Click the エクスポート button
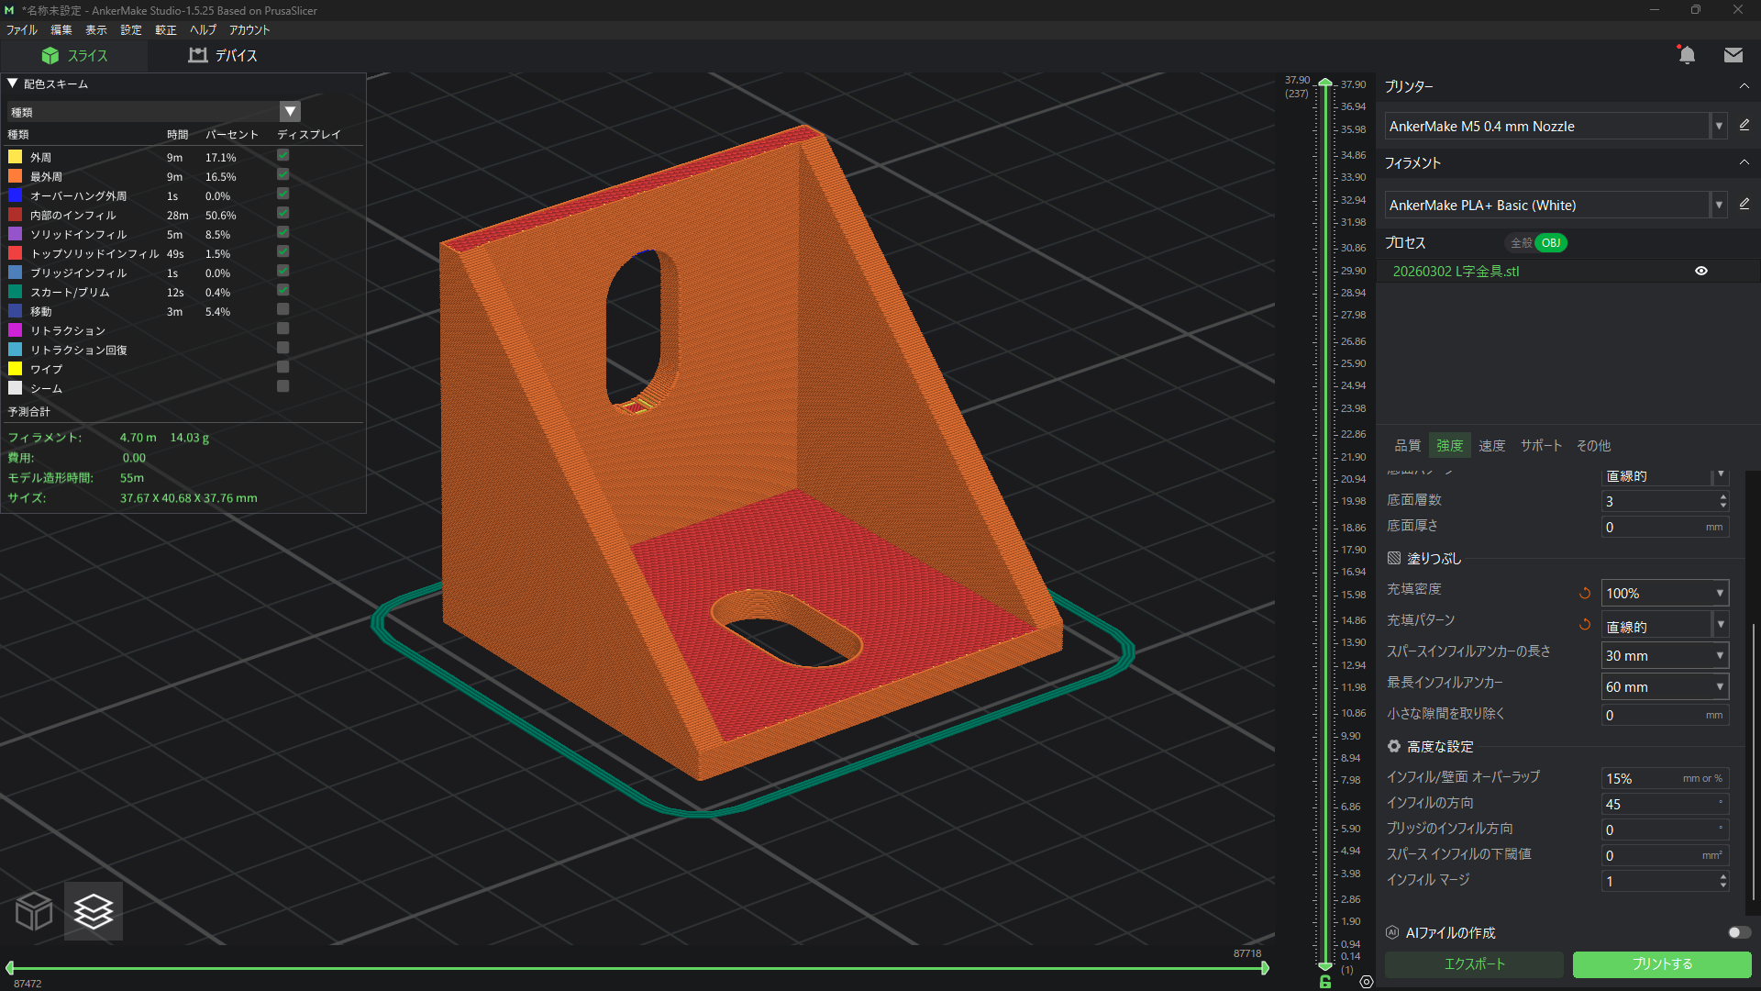This screenshot has height=991, width=1761. [x=1474, y=964]
